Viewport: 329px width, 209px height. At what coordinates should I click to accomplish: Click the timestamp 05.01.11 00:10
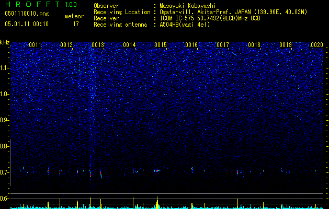coord(27,24)
